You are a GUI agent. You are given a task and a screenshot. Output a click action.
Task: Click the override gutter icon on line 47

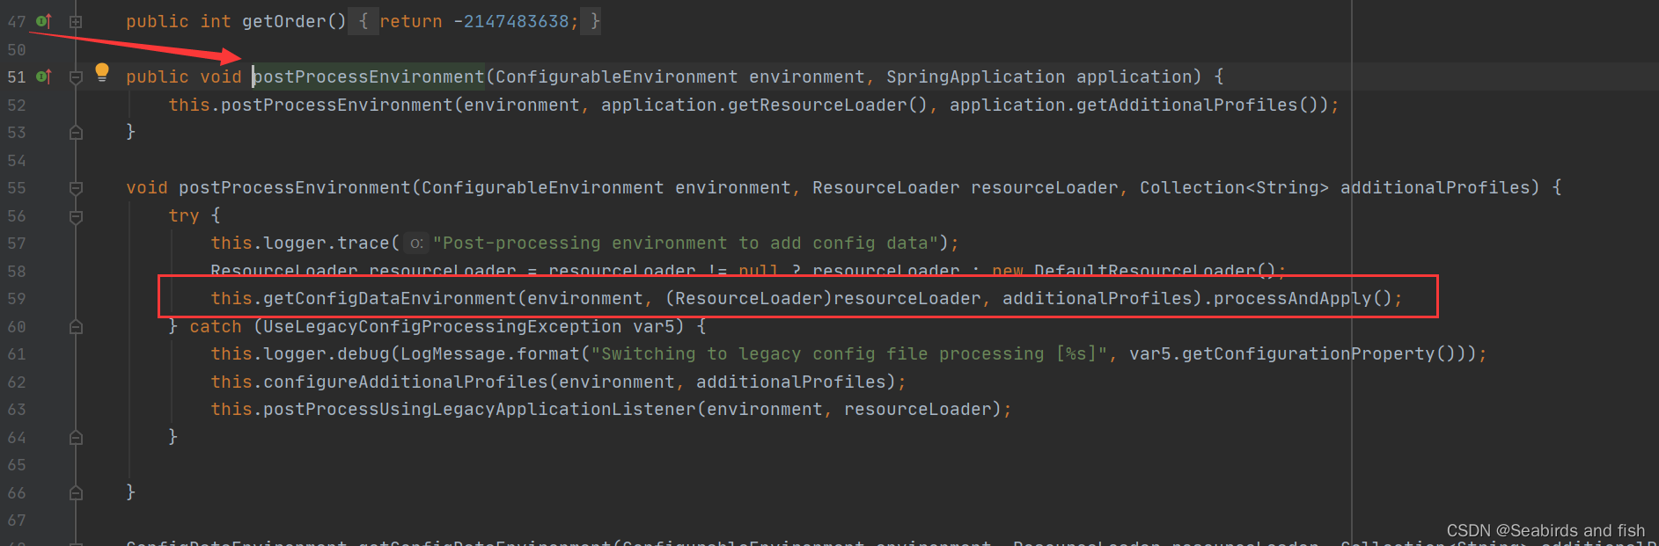pyautogui.click(x=43, y=21)
